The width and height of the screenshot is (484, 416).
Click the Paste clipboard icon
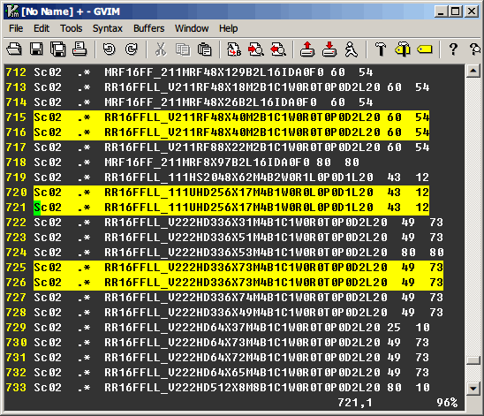click(x=204, y=49)
